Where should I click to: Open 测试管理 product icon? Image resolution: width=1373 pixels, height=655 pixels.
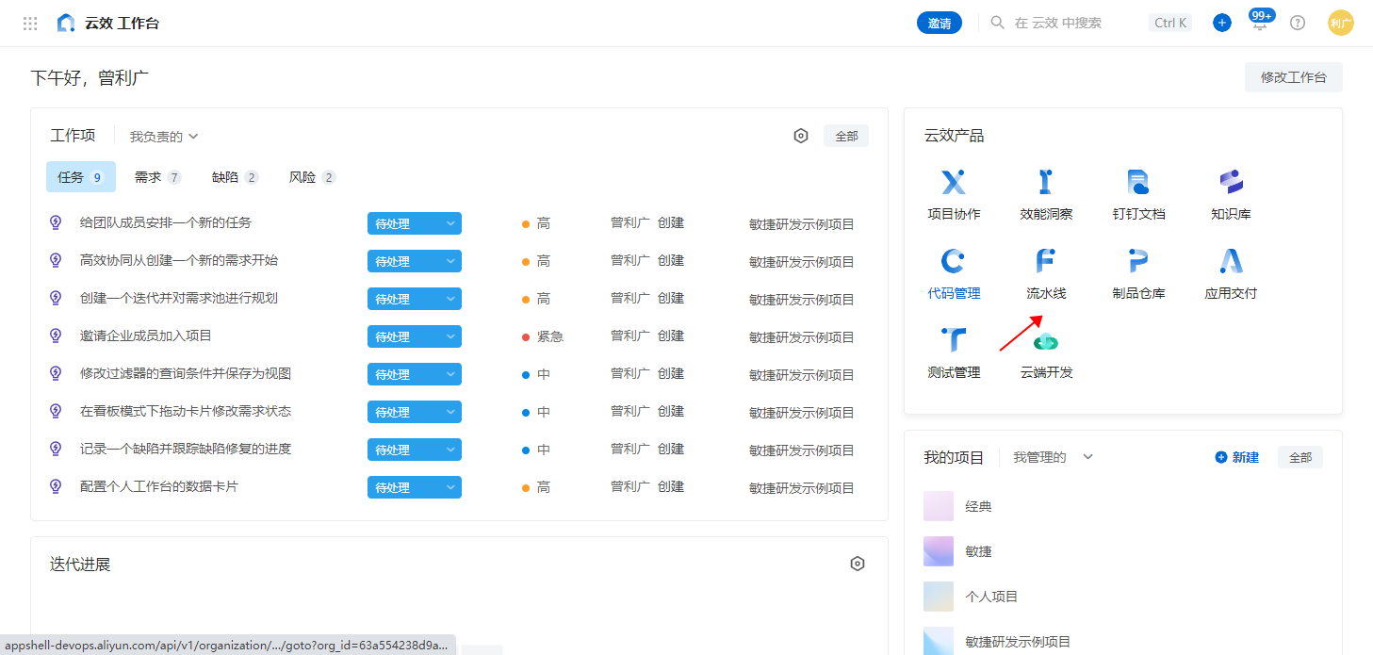[x=954, y=340]
